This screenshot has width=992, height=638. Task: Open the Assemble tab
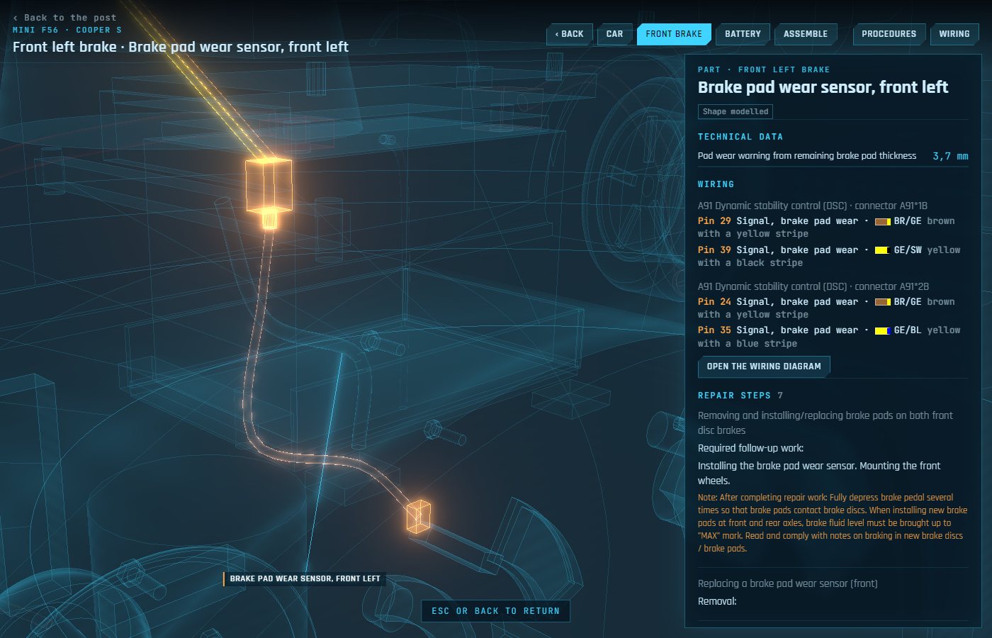tap(805, 34)
